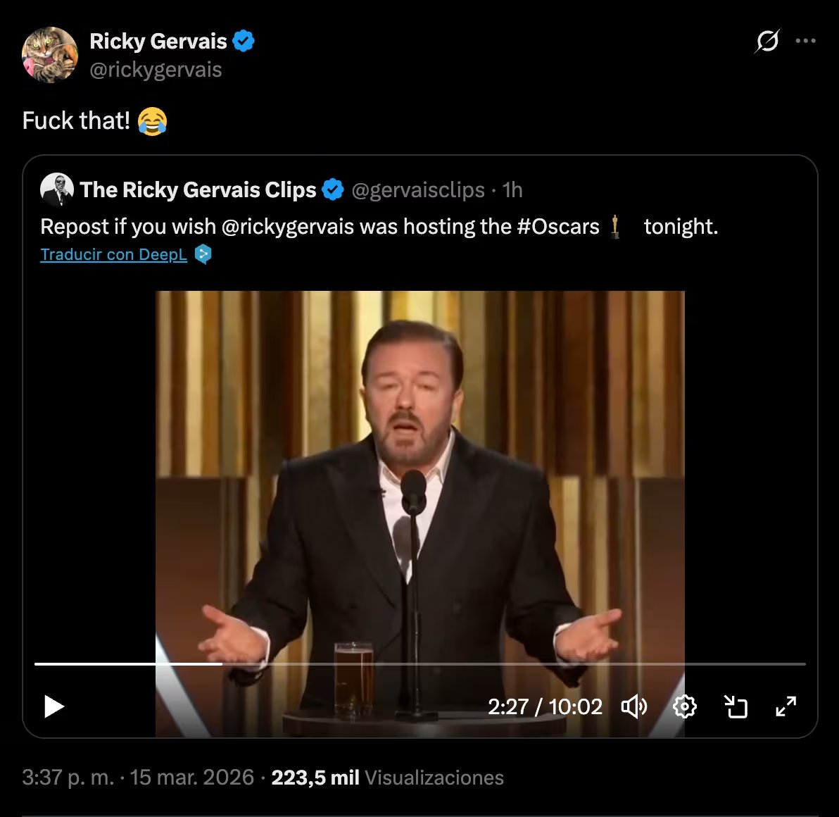Click the #Oscars hashtag
This screenshot has width=839, height=817.
557,227
